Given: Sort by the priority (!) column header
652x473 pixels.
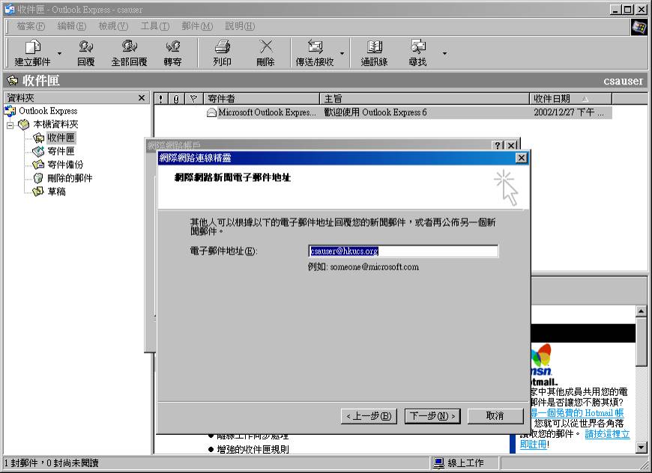Looking at the screenshot, I should tap(161, 99).
